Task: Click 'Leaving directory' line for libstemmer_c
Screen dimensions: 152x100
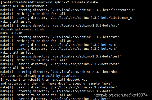Action: 67,18
